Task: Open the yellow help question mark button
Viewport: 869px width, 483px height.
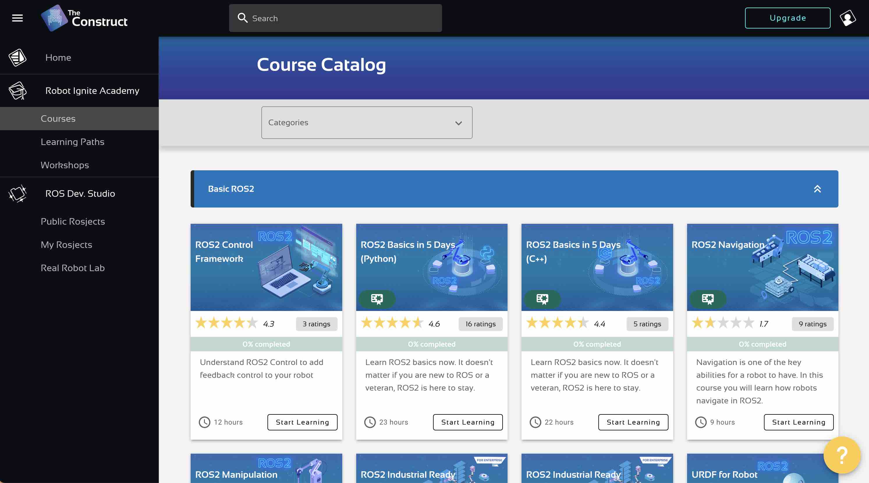Action: tap(842, 455)
